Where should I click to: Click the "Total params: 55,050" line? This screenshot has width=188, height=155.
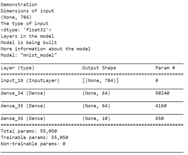29,131
